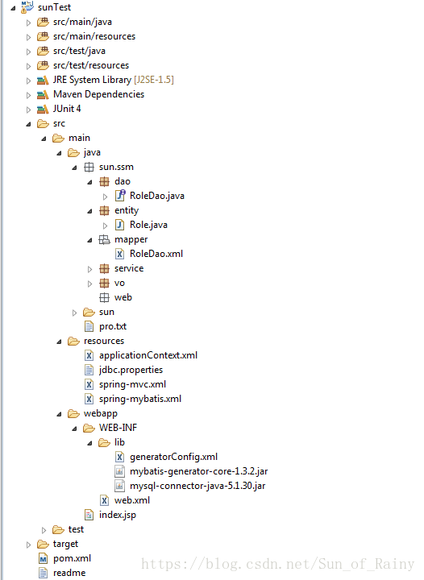This screenshot has width=424, height=580.
Task: Click the Role.java class file icon
Action: (x=119, y=225)
